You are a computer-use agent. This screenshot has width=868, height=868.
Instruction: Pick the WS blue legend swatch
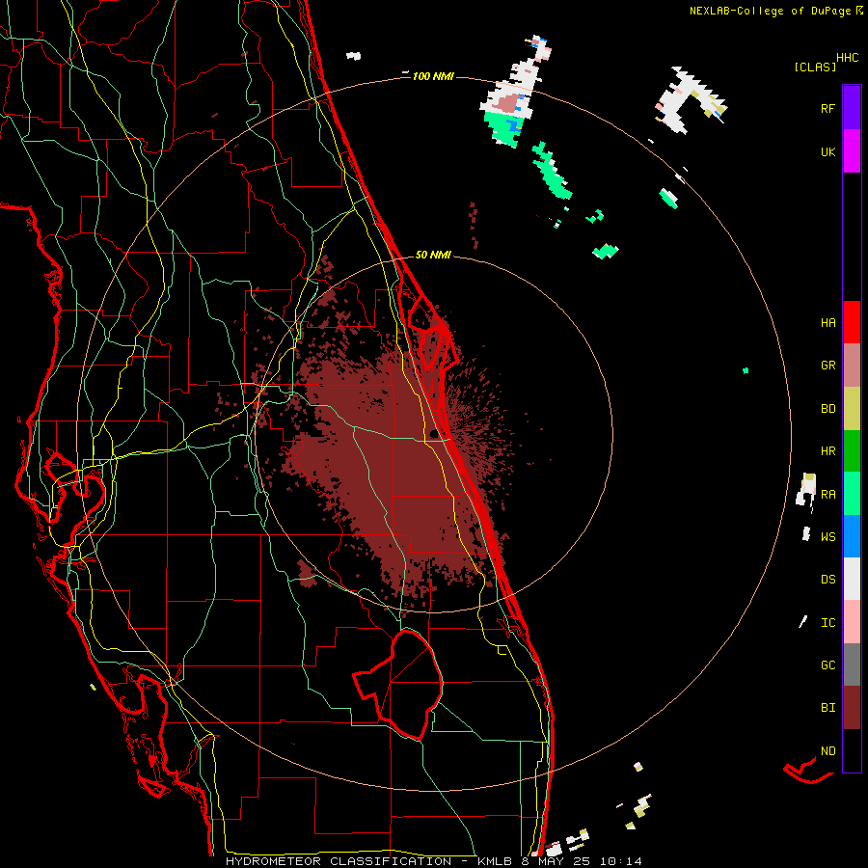click(x=852, y=536)
